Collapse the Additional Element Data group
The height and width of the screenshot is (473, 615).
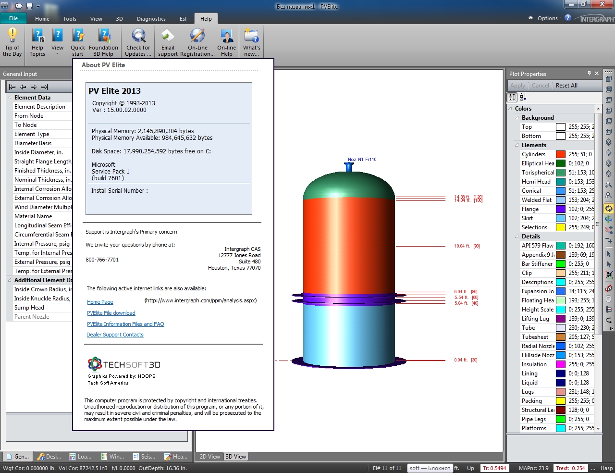coord(10,280)
